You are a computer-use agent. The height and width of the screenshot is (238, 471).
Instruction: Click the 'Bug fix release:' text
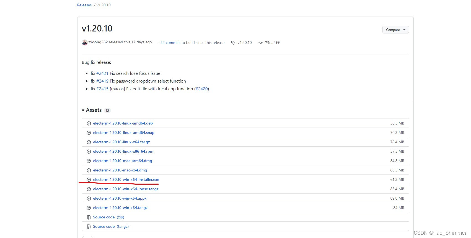(x=96, y=62)
